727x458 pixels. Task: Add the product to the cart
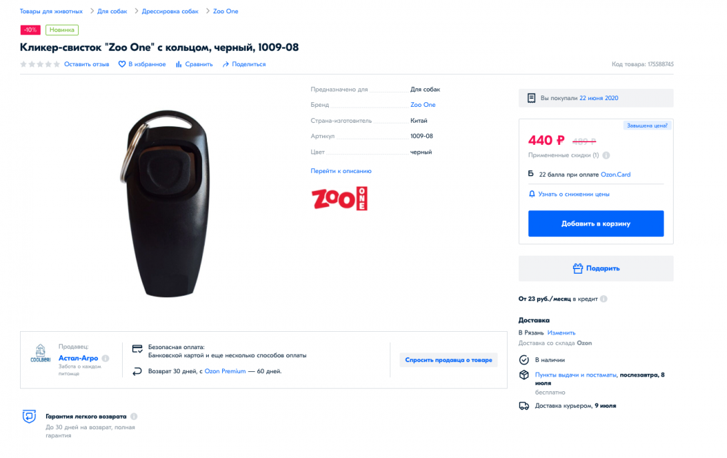[596, 224]
